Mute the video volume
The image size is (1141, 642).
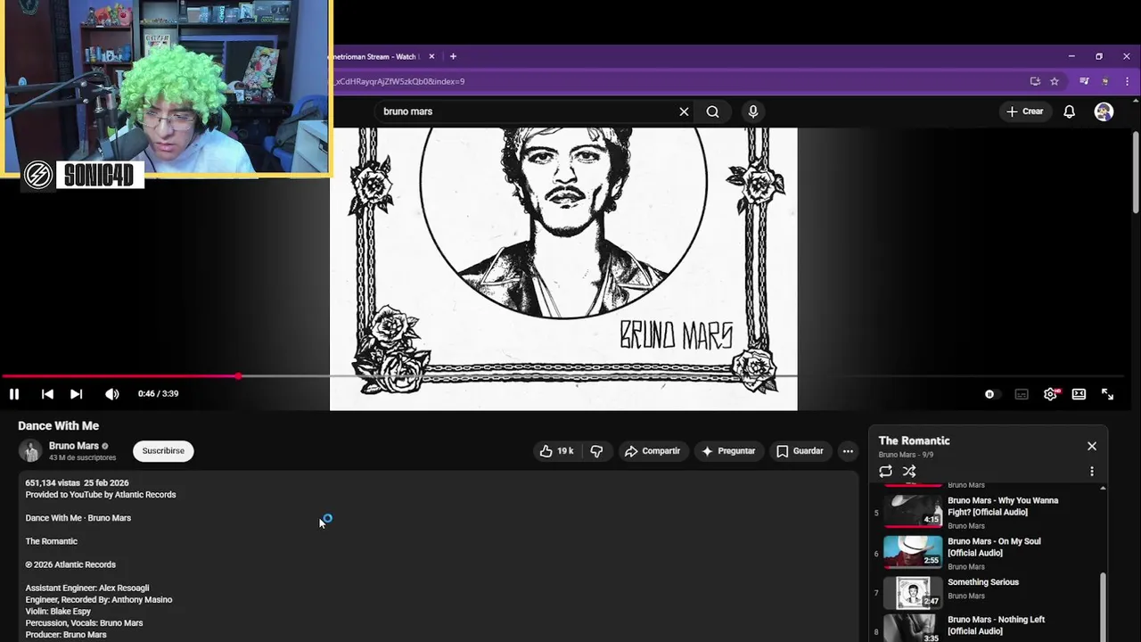tap(111, 394)
